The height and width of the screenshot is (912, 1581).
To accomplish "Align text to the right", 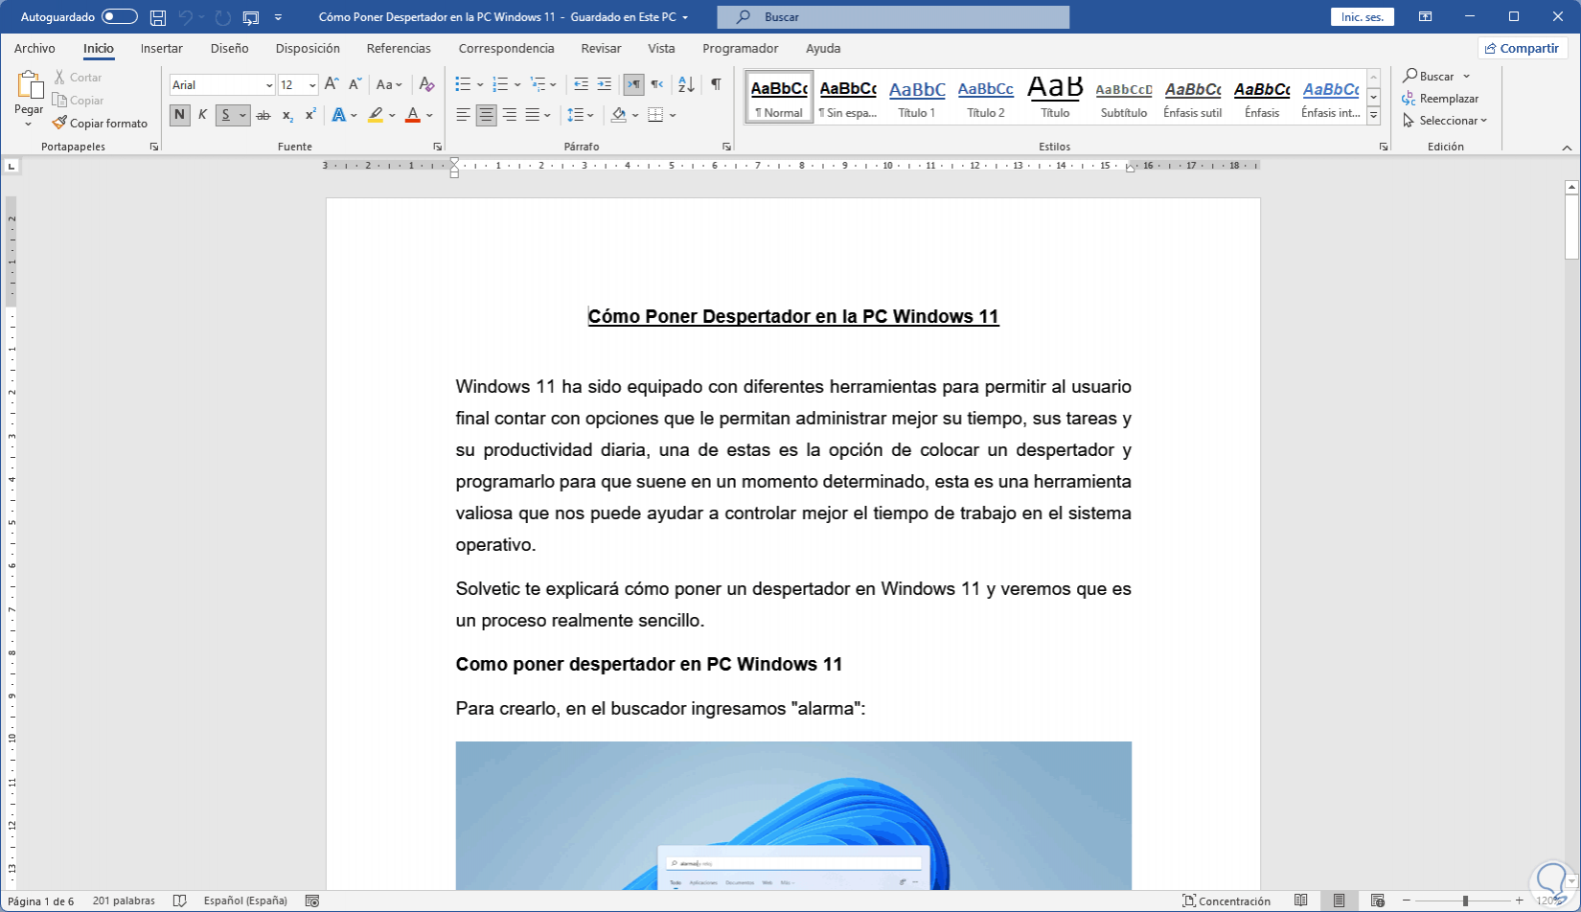I will point(509,115).
